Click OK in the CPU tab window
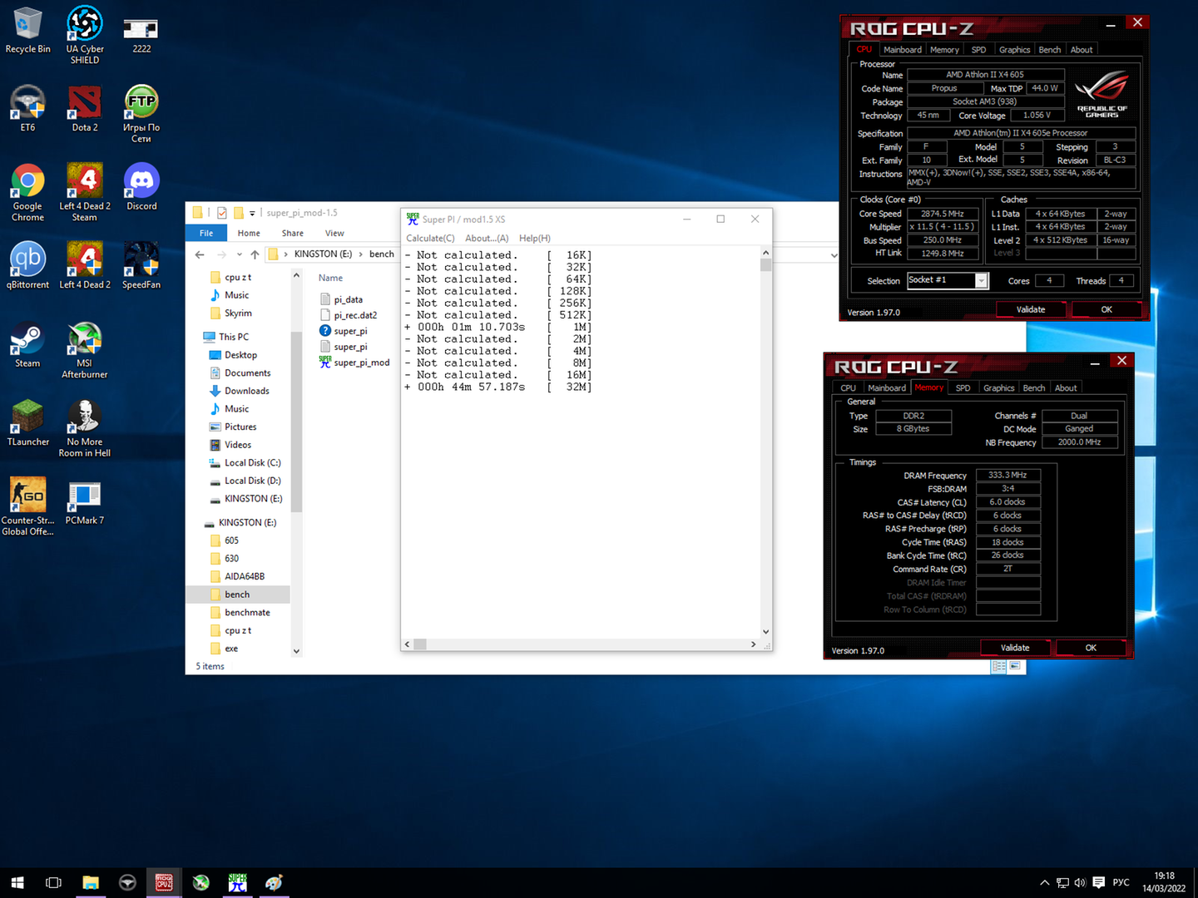 [x=1106, y=309]
